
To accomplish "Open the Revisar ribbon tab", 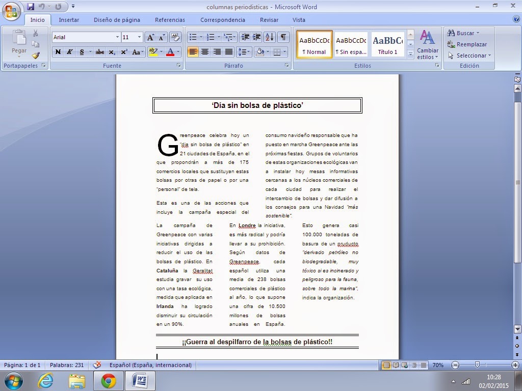I will [x=269, y=20].
